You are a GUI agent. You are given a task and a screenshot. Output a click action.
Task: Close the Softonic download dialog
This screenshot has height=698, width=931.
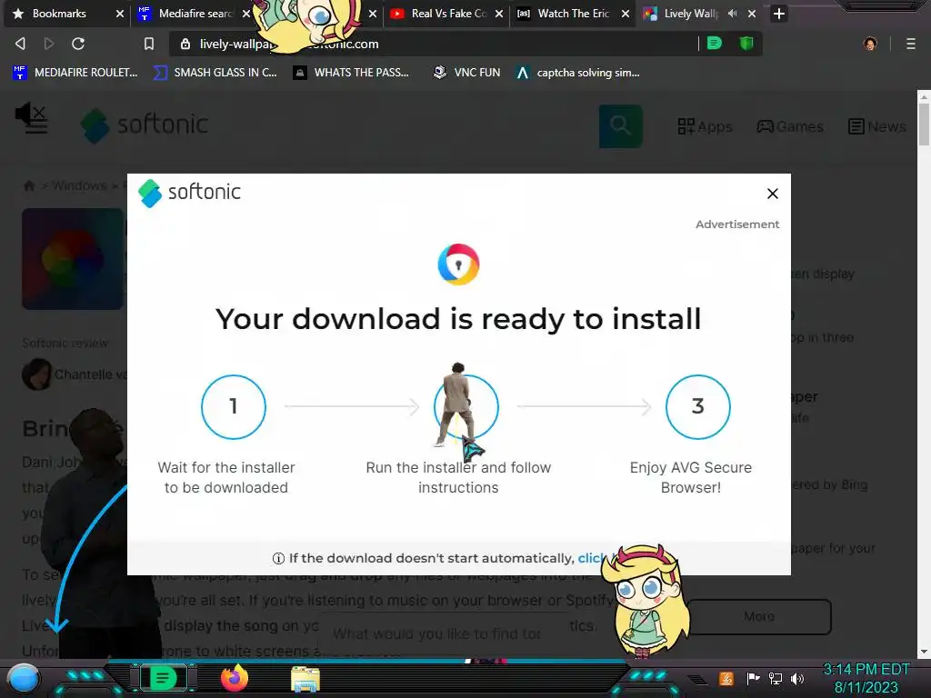[x=773, y=194]
